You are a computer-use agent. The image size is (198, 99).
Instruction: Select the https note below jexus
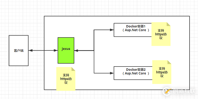point(66,79)
